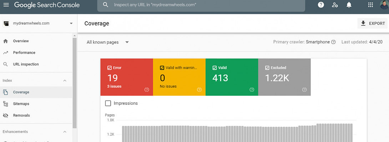The height and width of the screenshot is (142, 389).
Task: Click help icon beside Primary crawler Smartphone
Action: (x=333, y=42)
